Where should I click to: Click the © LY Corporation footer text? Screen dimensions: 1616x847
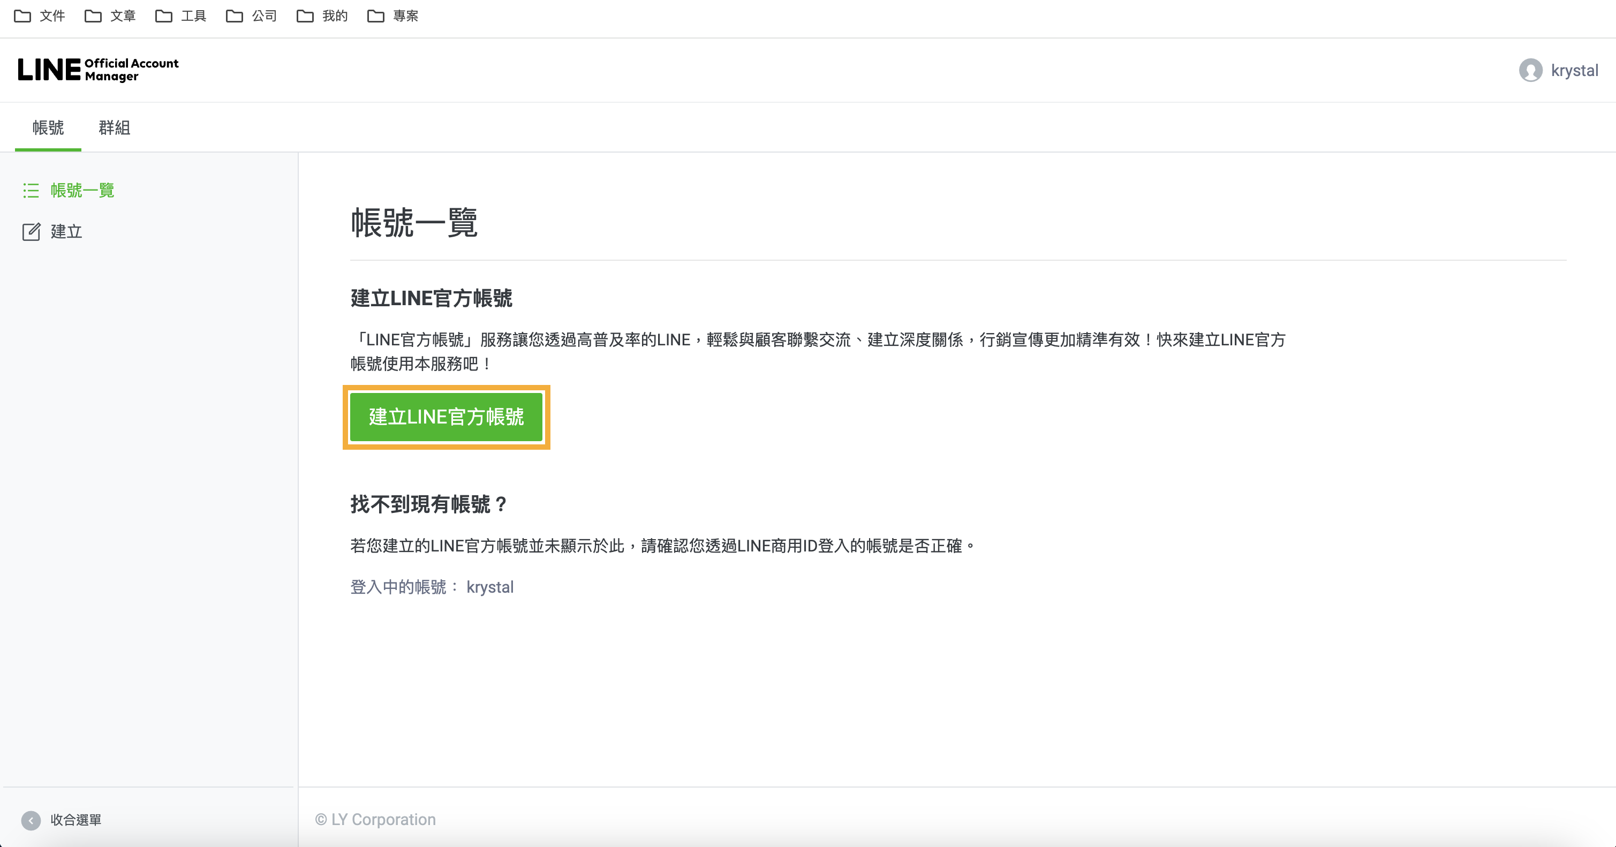tap(375, 819)
